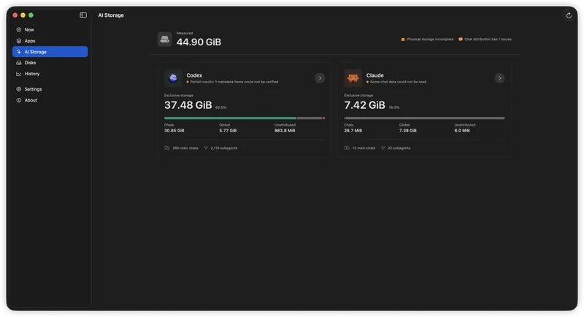Click the AI Storage sparkle icon
Image resolution: width=584 pixels, height=317 pixels.
(x=19, y=52)
